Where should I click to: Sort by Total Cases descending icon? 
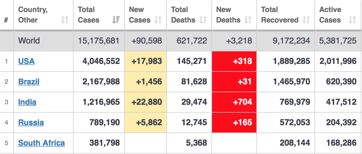point(116,20)
